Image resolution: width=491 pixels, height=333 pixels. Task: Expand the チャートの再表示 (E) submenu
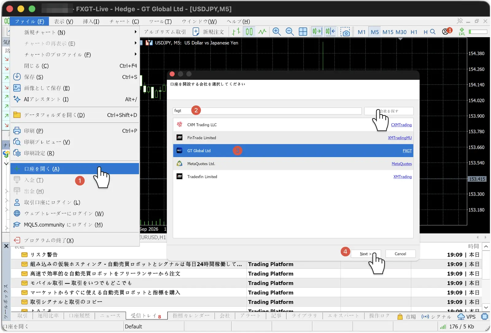(x=75, y=43)
